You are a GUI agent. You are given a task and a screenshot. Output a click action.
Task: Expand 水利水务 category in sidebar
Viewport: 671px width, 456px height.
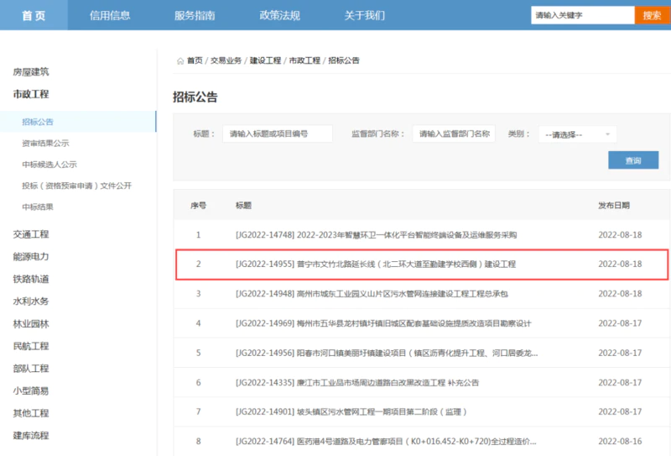(31, 301)
